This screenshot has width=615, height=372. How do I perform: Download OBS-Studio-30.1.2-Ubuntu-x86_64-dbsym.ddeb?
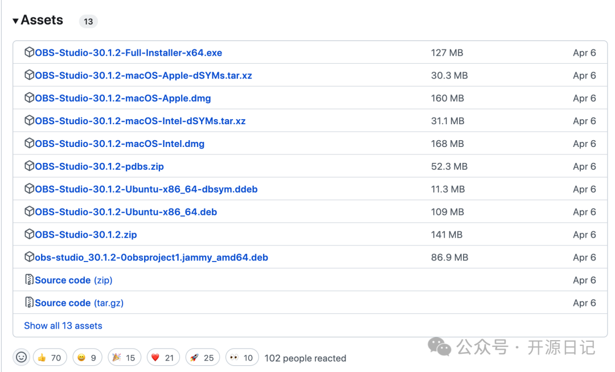[146, 189]
